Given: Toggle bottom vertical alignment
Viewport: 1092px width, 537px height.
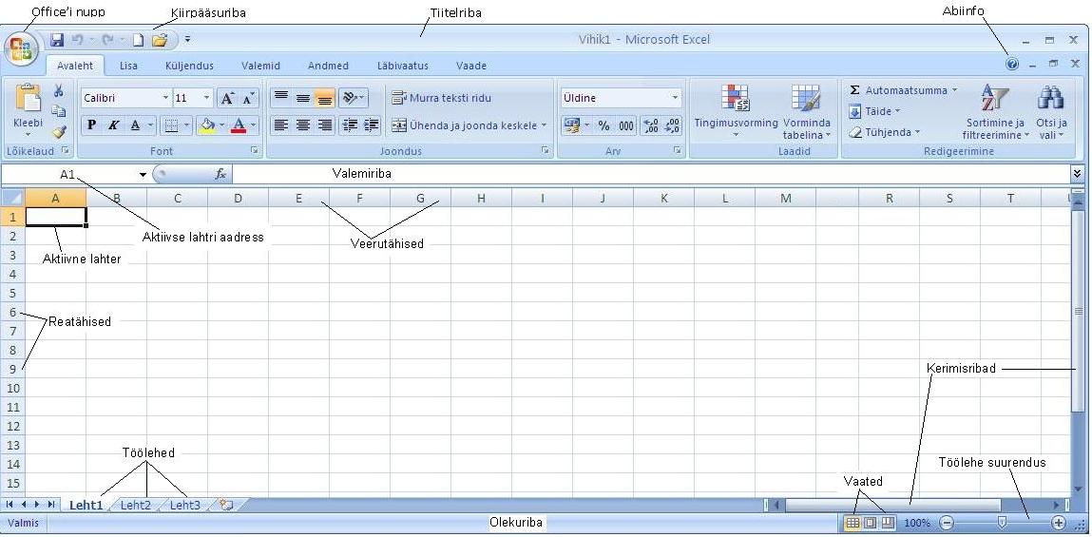Looking at the screenshot, I should pyautogui.click(x=324, y=98).
